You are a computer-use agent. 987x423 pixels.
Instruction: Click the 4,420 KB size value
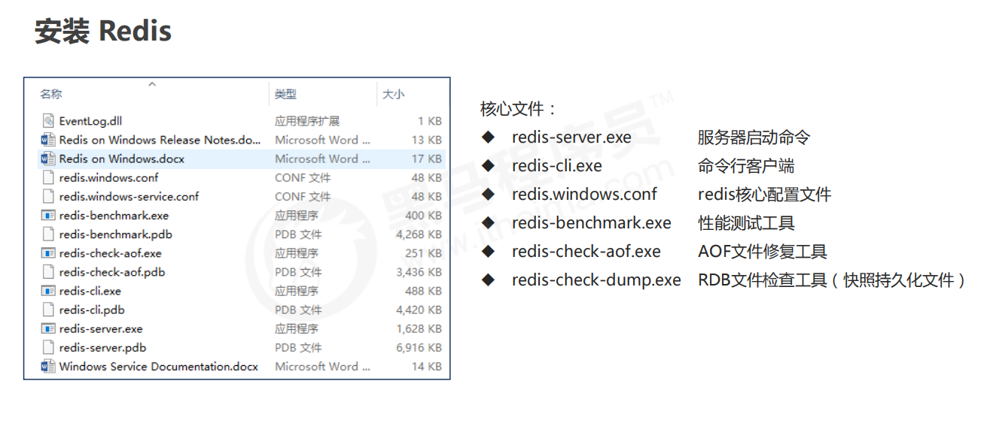pos(419,310)
